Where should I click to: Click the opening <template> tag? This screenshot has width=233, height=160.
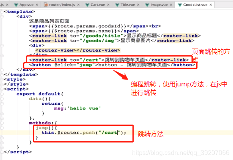(20, 12)
